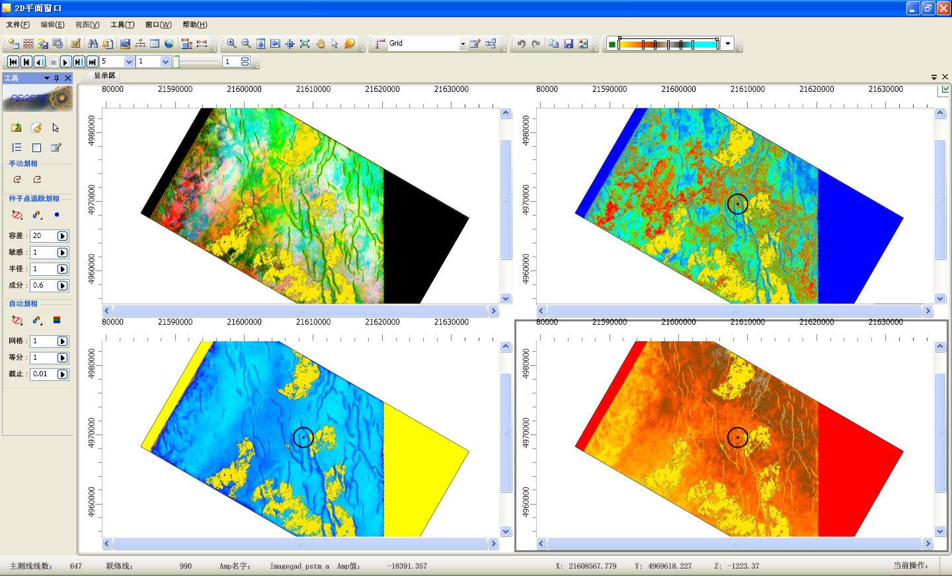Click the jump-to-first-frame playback button
Image resolution: width=952 pixels, height=576 pixels.
point(13,62)
